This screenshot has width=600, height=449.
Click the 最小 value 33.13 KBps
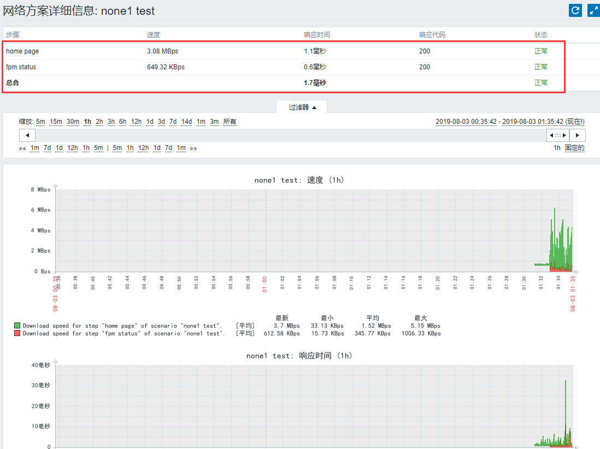pos(327,326)
